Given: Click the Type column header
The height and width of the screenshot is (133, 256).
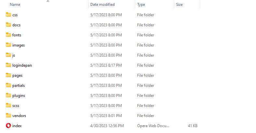Looking at the screenshot, I should (x=141, y=5).
